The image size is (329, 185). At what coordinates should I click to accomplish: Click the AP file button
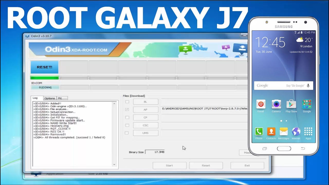click(x=145, y=110)
